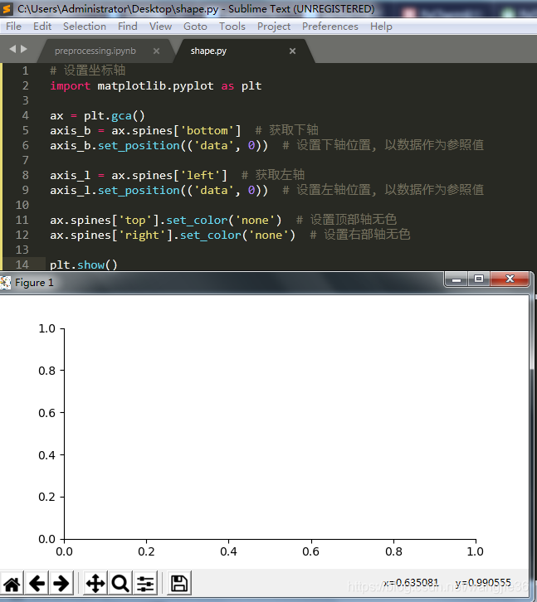Close the shape.py tab
Screen dimensions: 537x602
pyautogui.click(x=292, y=51)
